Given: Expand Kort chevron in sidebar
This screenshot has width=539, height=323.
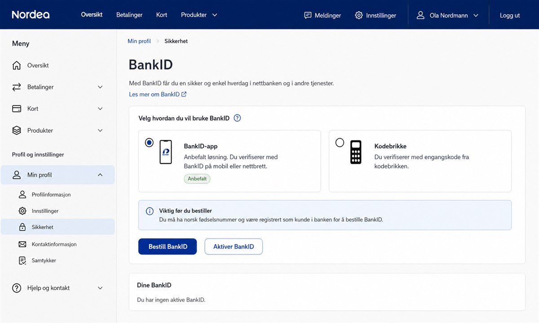Looking at the screenshot, I should tap(100, 109).
